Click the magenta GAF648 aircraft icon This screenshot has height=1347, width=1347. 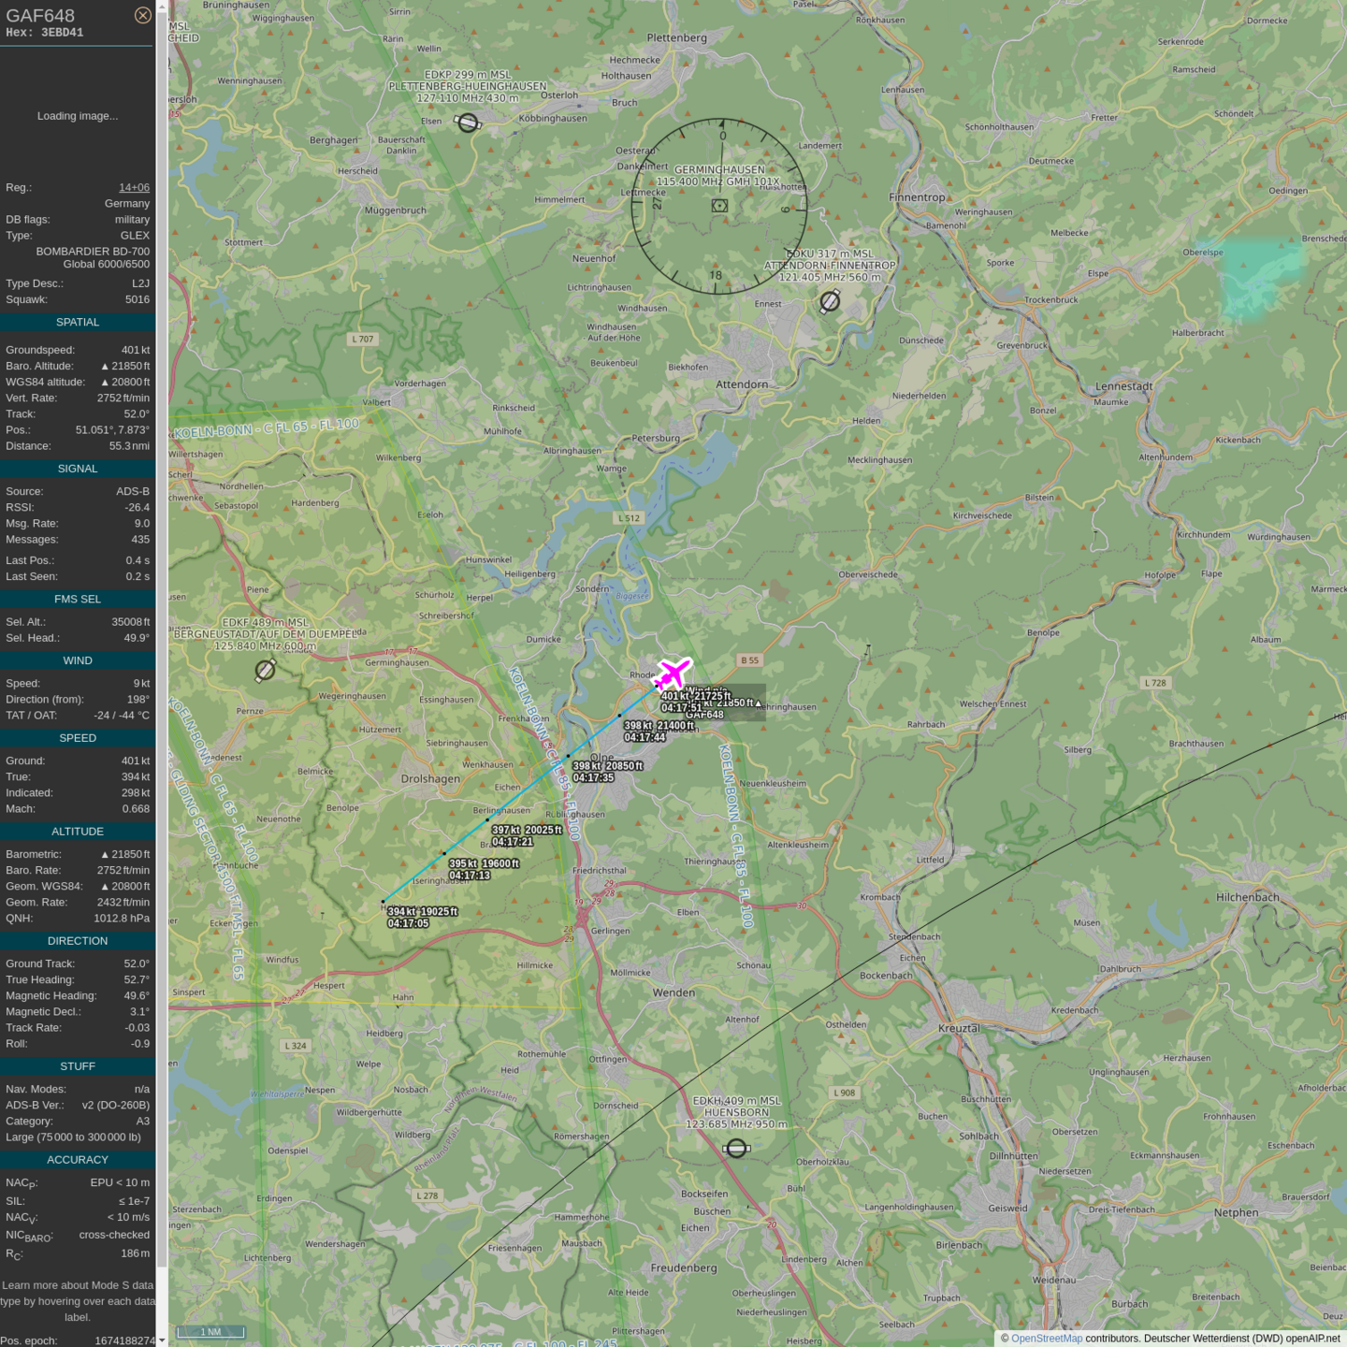pos(672,673)
